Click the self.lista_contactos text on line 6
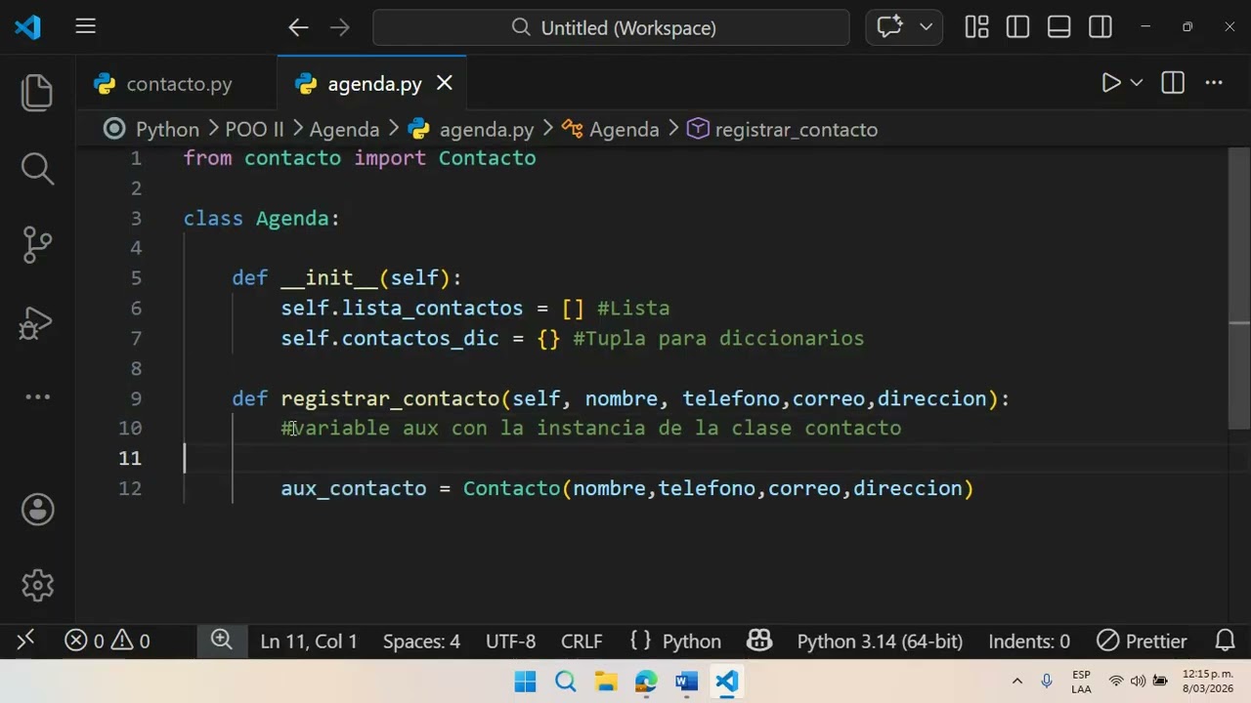Screen dimensions: 1251x703 pos(402,309)
